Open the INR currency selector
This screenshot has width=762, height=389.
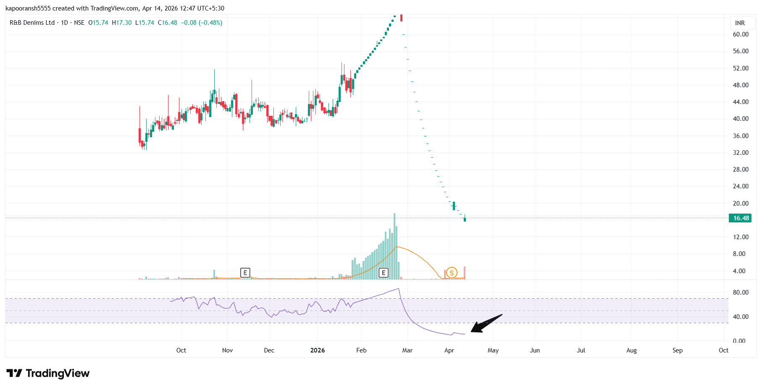coord(740,23)
